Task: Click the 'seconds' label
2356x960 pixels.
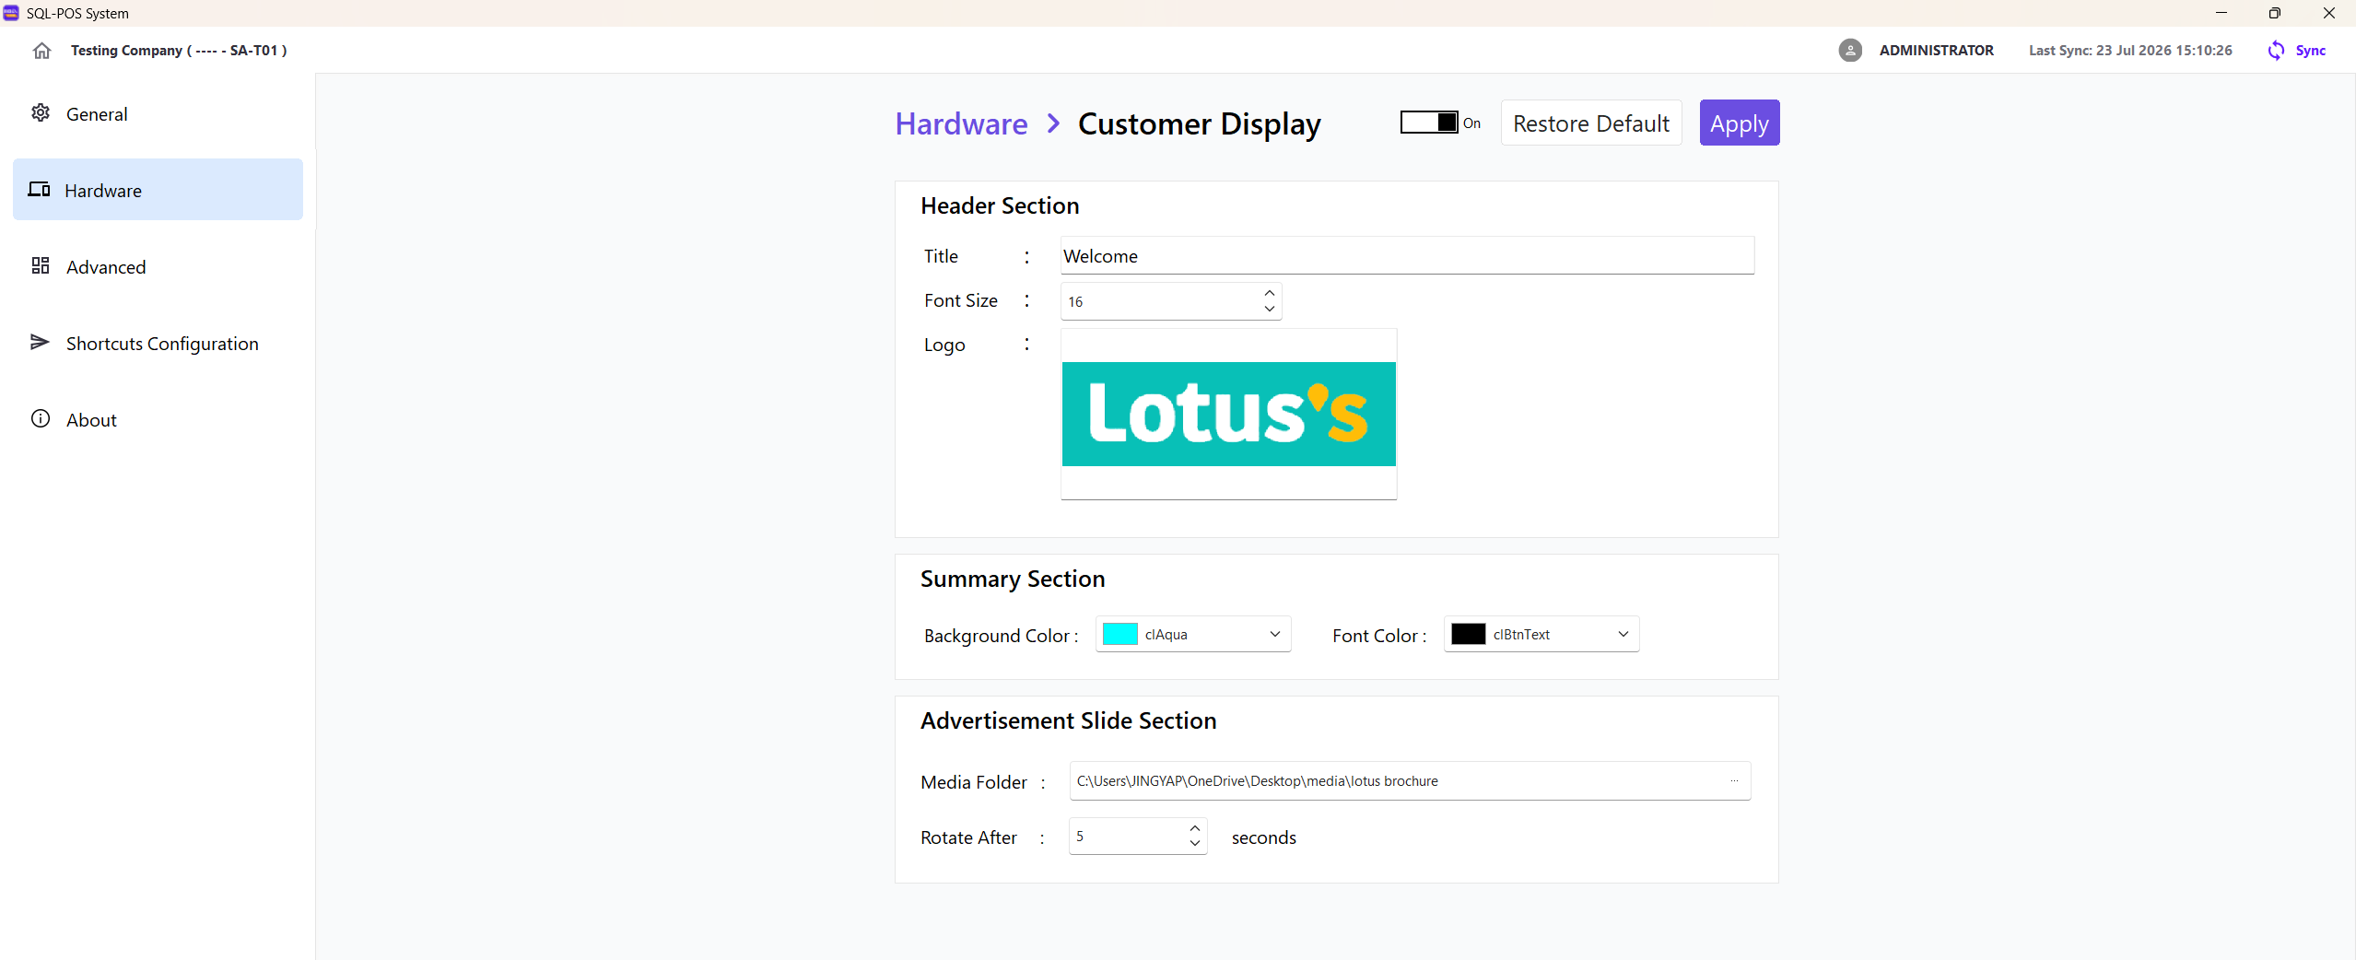Action: pos(1263,837)
